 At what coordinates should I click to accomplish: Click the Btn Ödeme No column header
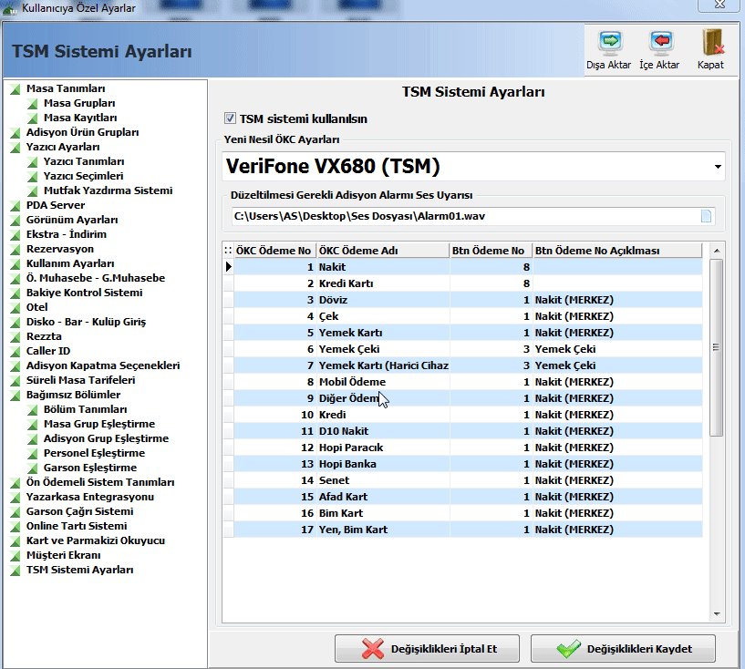(491, 251)
